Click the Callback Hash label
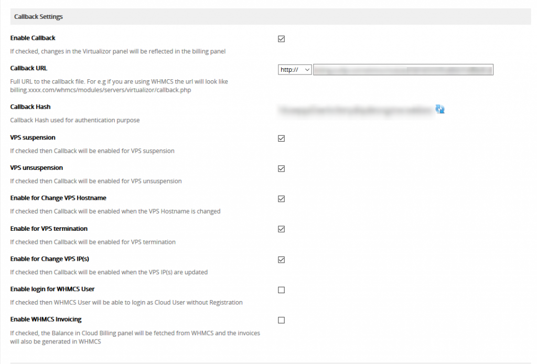This screenshot has height=364, width=537. 30,106
